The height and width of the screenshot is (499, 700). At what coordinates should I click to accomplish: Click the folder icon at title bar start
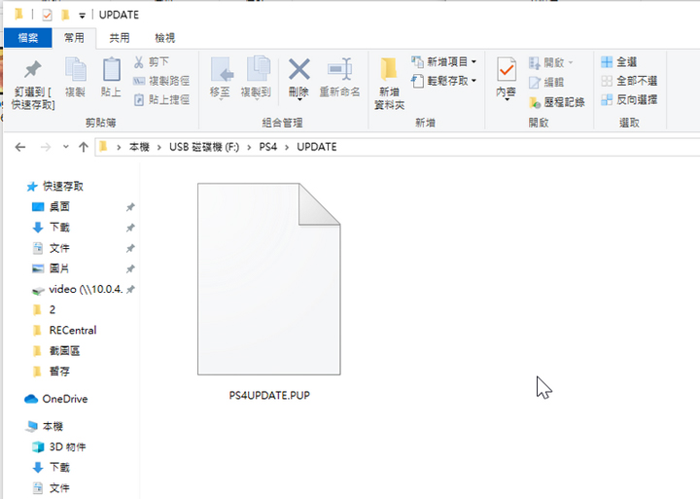click(18, 15)
